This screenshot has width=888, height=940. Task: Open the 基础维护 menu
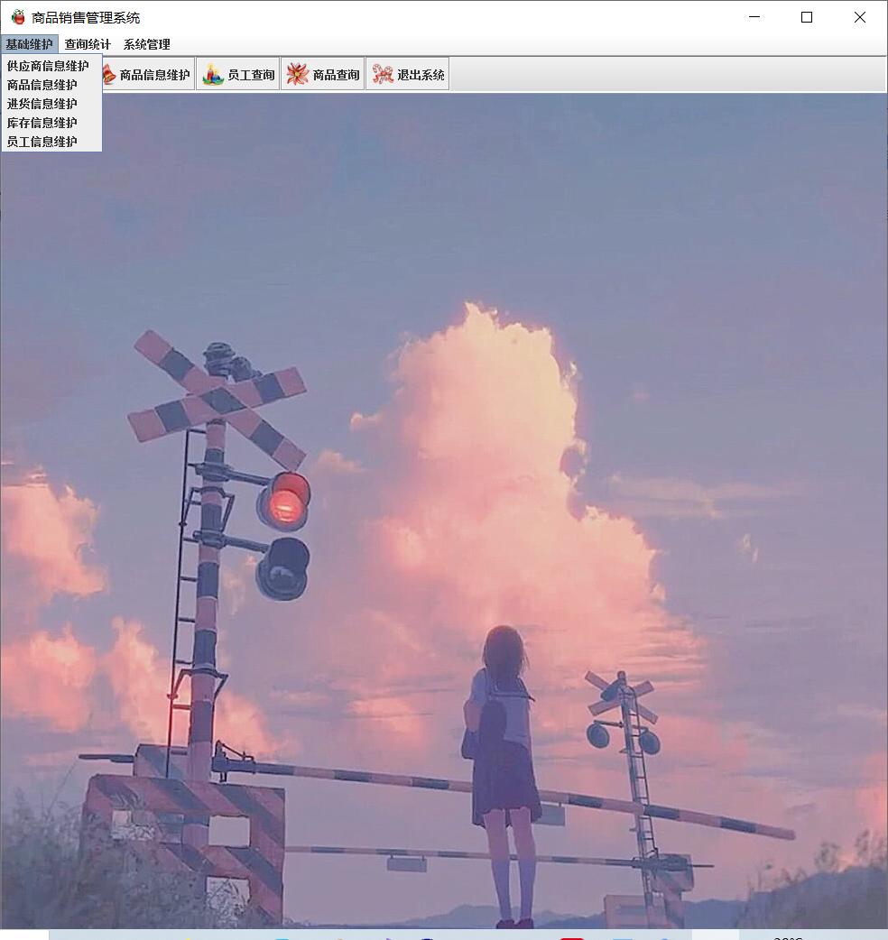pyautogui.click(x=30, y=44)
